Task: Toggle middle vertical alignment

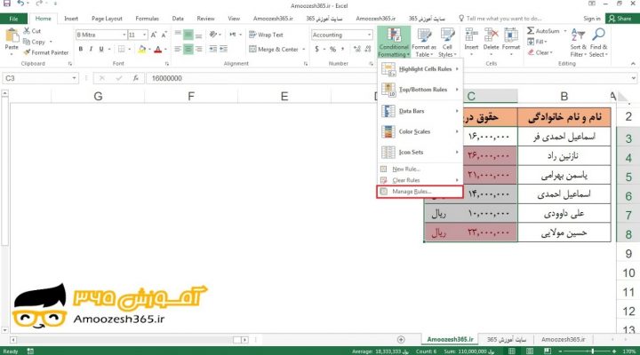Action: 188,35
